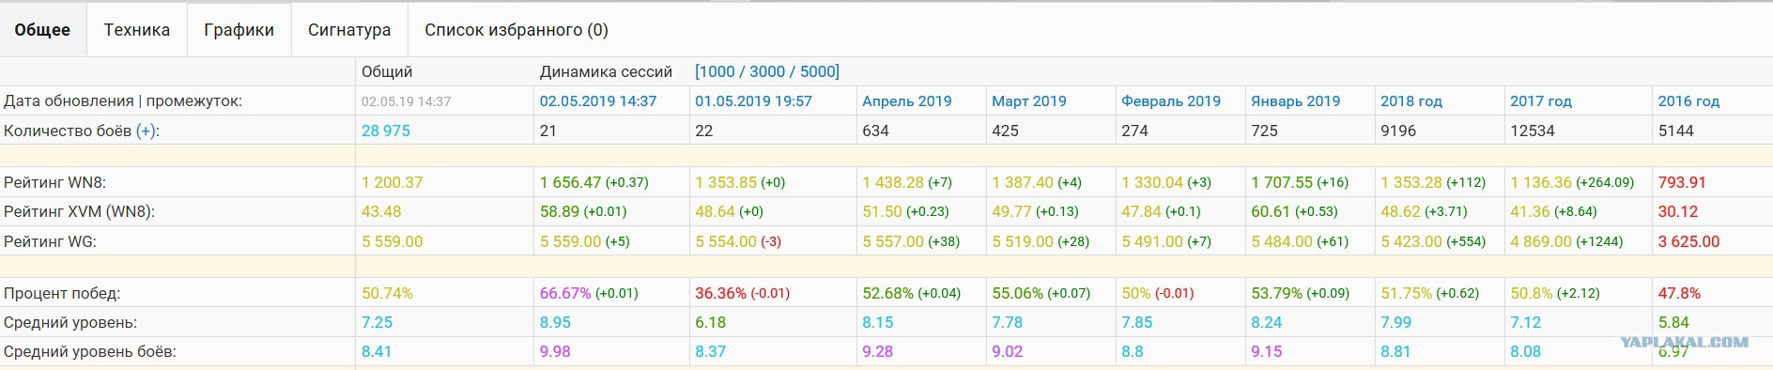The height and width of the screenshot is (370, 1773).
Task: Select the Март 2019 period link
Action: (x=1029, y=101)
